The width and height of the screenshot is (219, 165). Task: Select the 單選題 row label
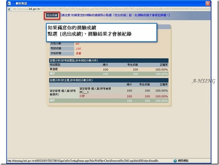pos(54,69)
